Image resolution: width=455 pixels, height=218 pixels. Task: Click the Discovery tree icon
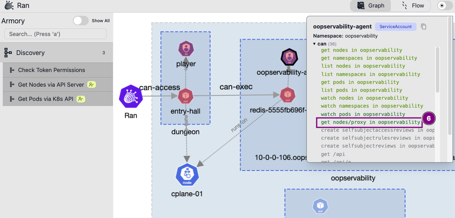pyautogui.click(x=8, y=53)
